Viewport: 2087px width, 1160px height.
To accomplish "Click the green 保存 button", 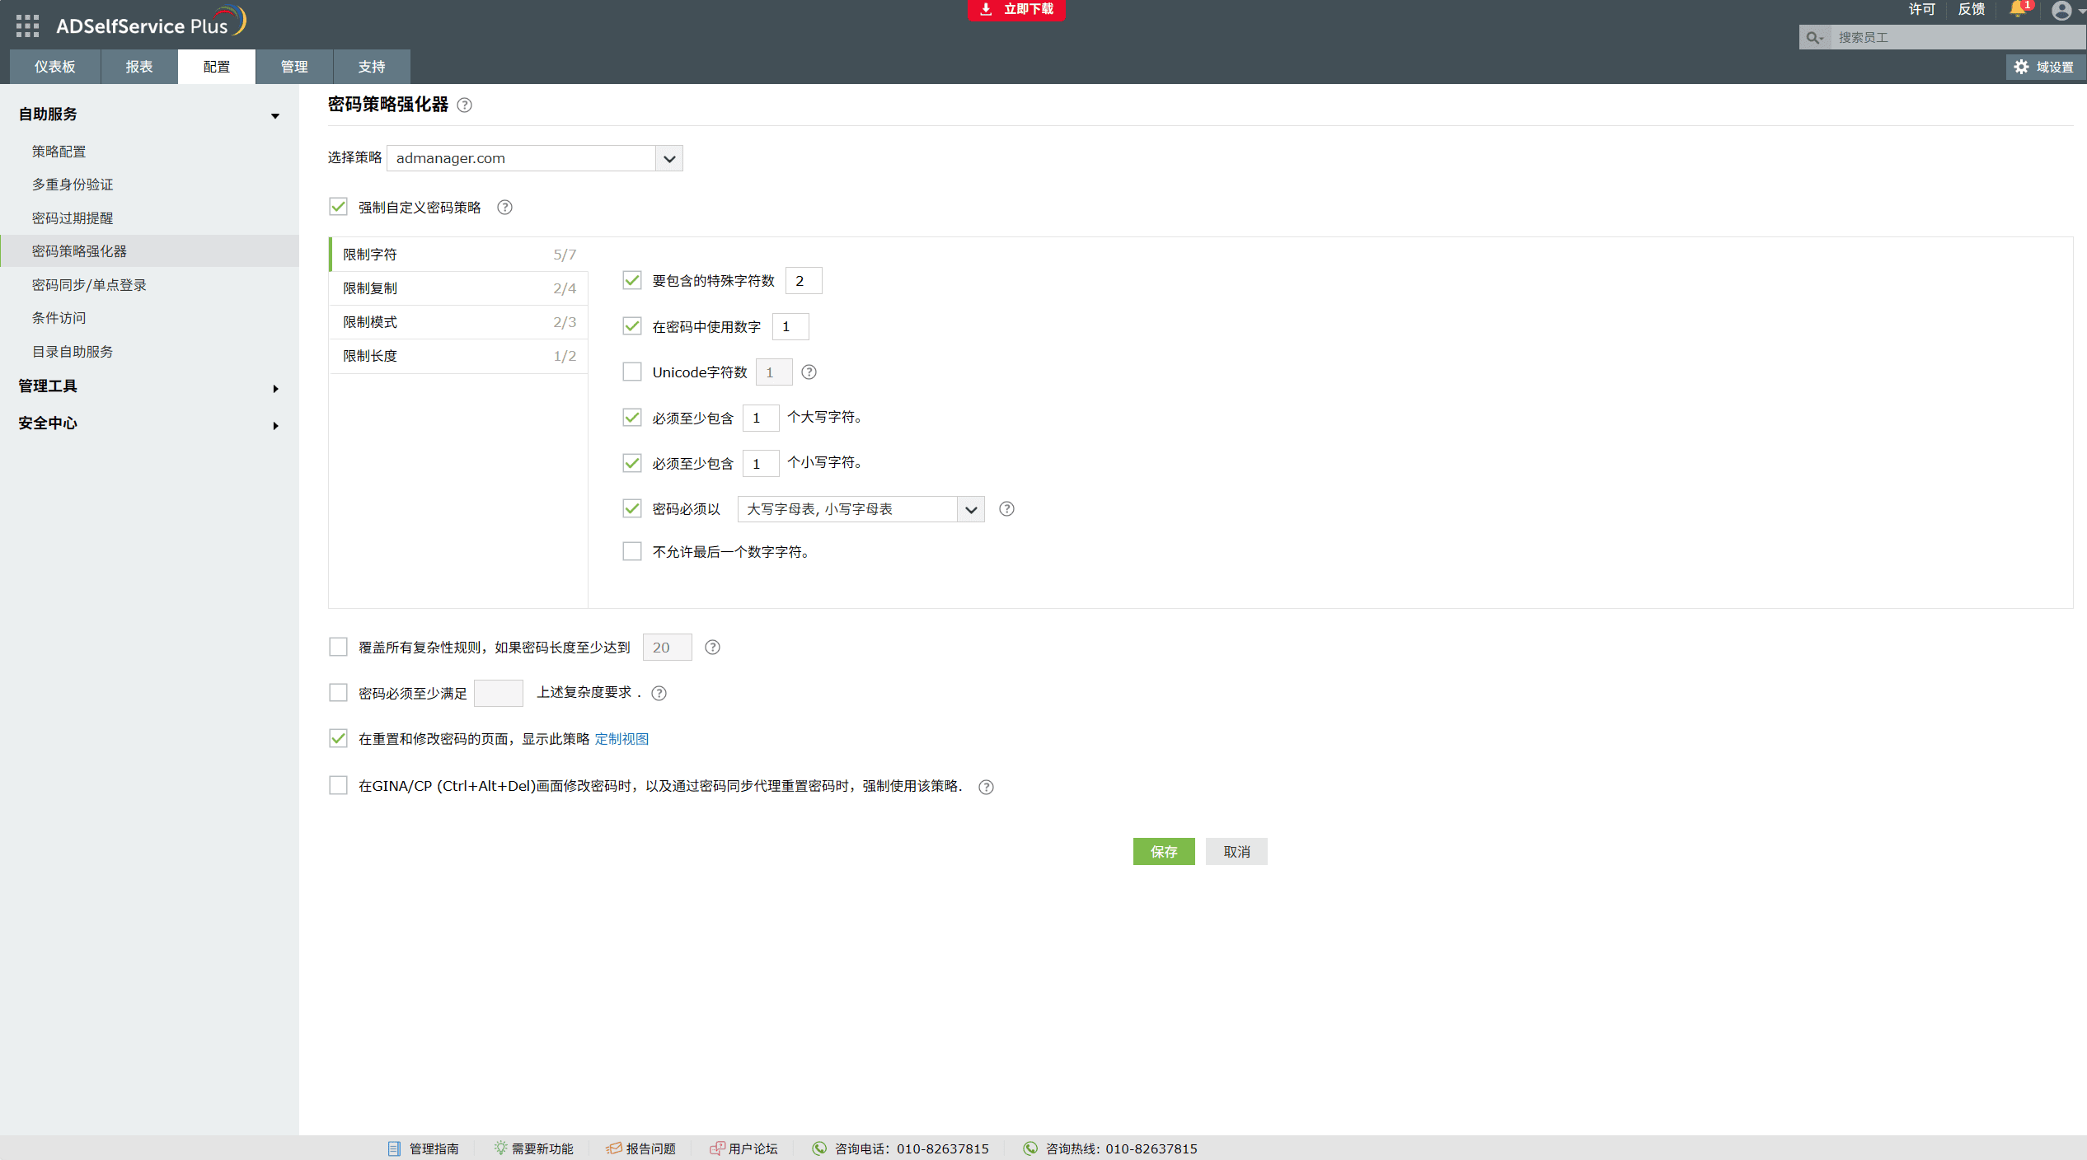I will point(1163,851).
